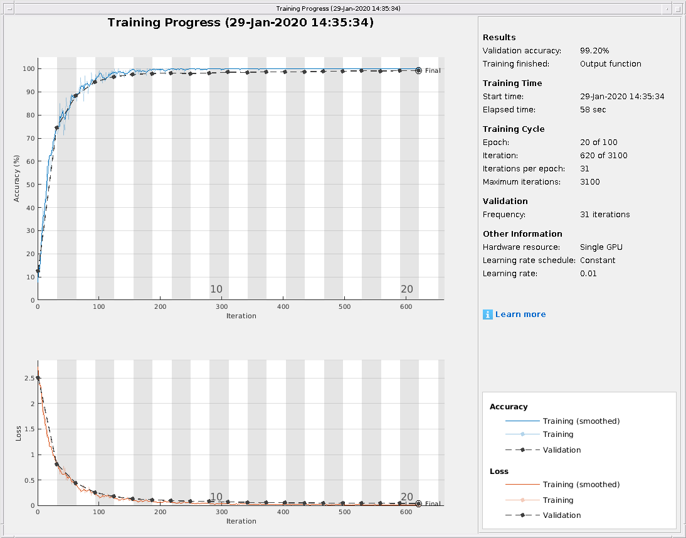Select the learning rate value 0.01

(588, 273)
